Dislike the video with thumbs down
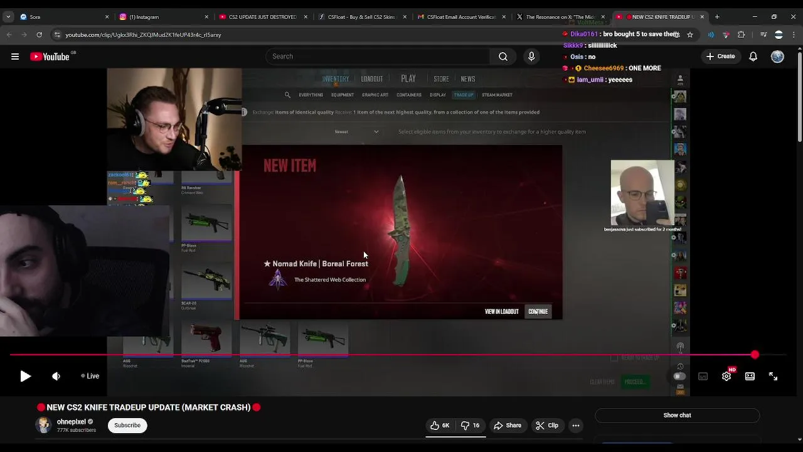Image resolution: width=803 pixels, height=452 pixels. tap(471, 426)
